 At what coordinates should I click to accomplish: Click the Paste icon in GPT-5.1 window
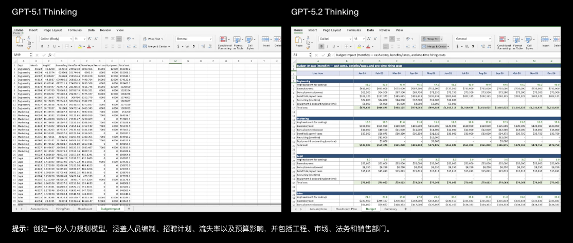[x=19, y=40]
